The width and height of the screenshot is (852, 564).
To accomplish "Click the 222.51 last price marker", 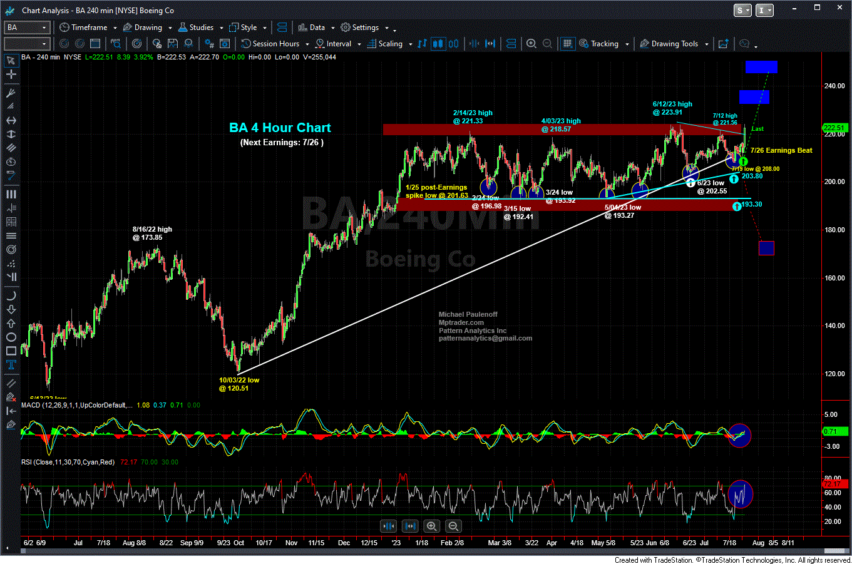I will click(834, 128).
